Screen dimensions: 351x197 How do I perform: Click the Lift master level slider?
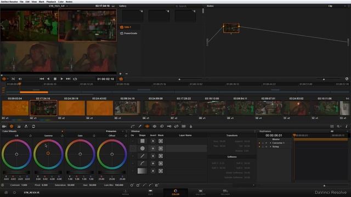coord(16,172)
